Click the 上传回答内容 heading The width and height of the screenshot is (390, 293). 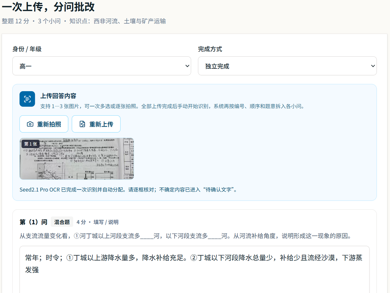click(58, 96)
